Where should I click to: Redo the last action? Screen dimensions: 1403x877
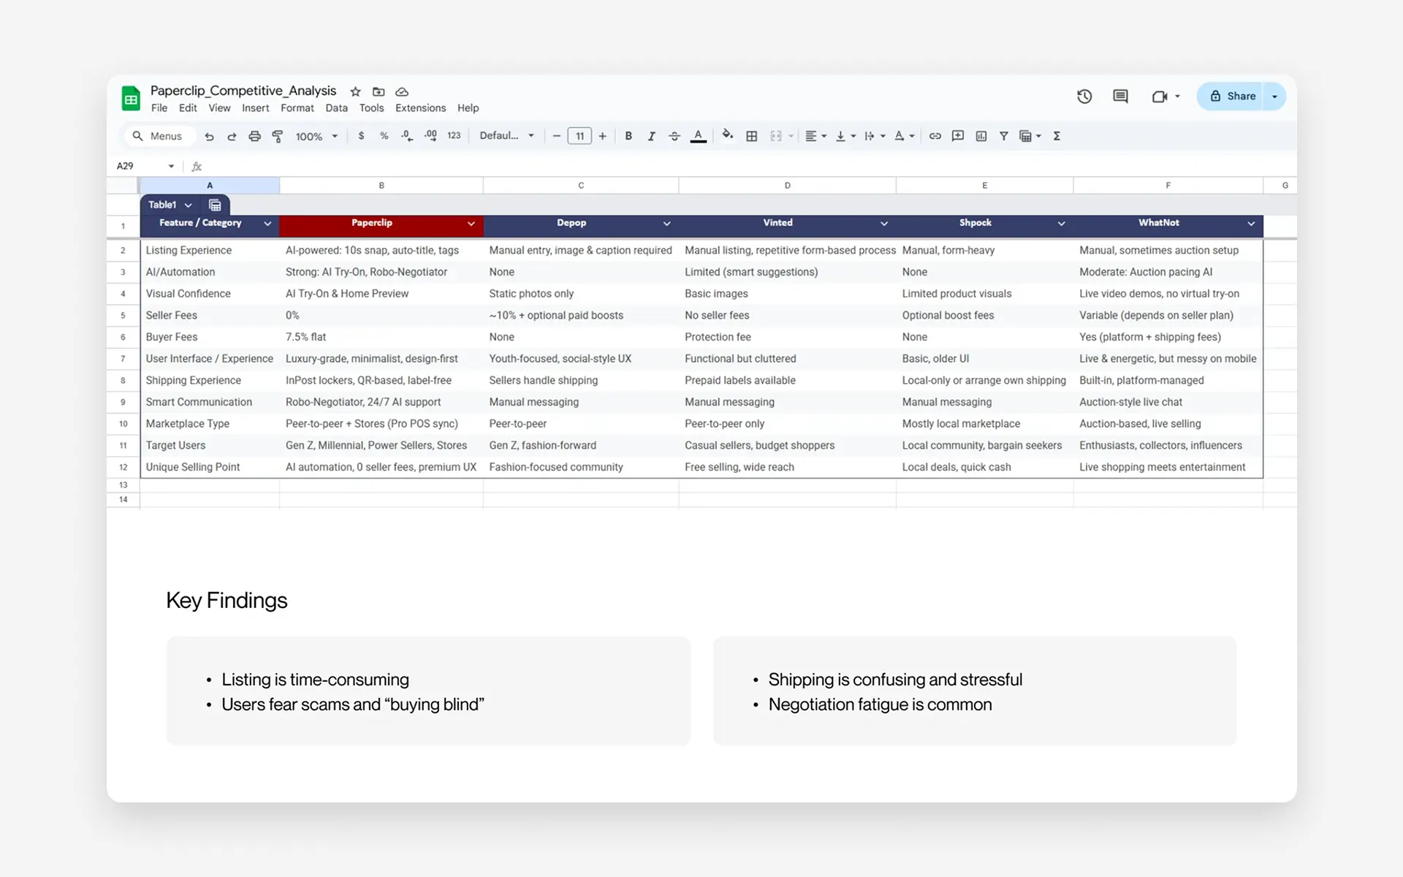(x=232, y=136)
